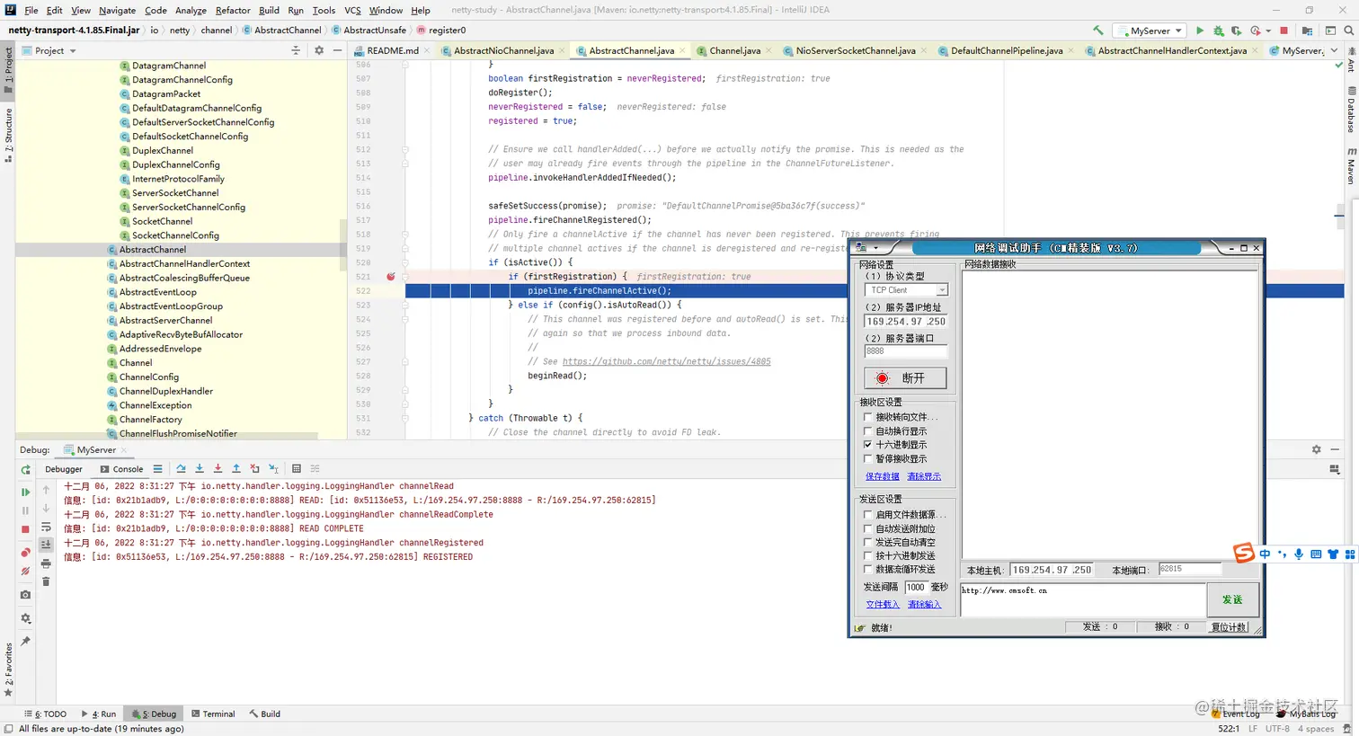The image size is (1359, 736).
Task: Click the Resume Program icon in Debug panel
Action: [25, 492]
